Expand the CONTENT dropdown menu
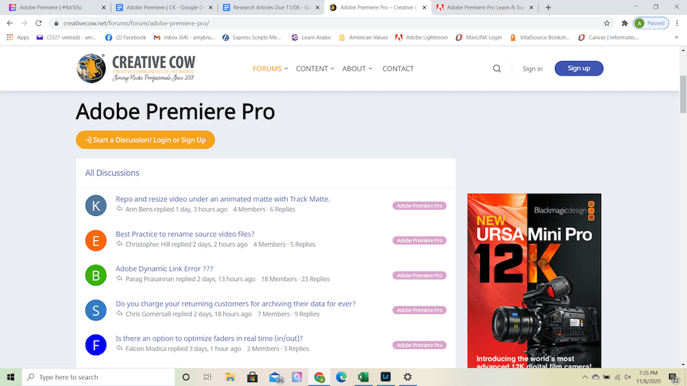 pyautogui.click(x=315, y=69)
